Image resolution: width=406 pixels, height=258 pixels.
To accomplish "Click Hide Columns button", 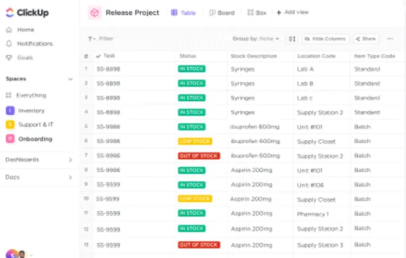I will coord(325,39).
